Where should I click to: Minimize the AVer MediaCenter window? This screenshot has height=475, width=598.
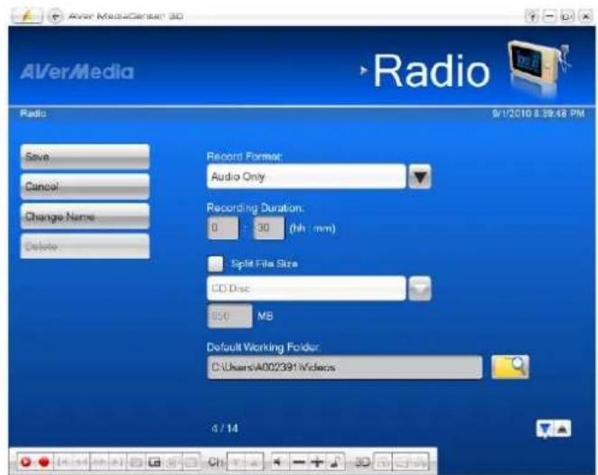pos(549,16)
